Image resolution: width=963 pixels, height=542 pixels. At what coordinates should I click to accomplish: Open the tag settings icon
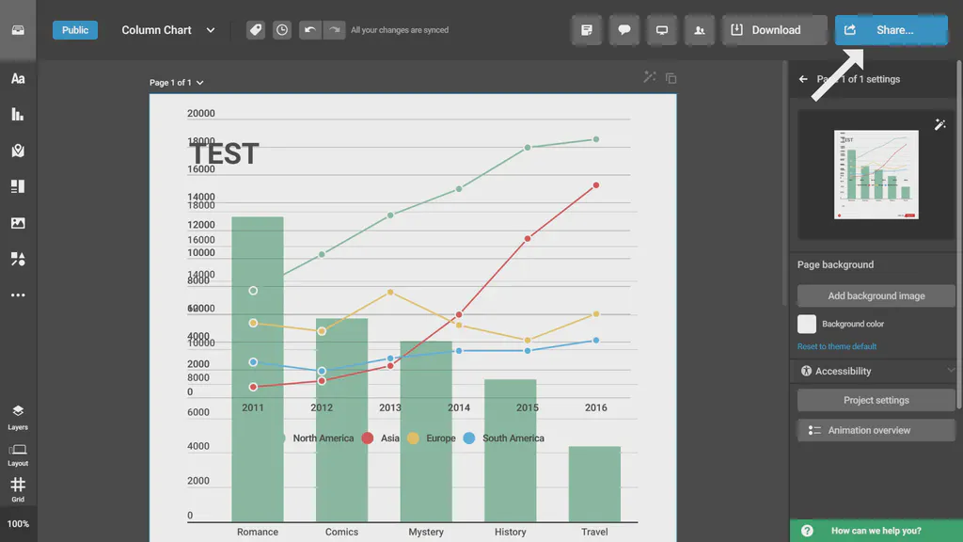(255, 29)
